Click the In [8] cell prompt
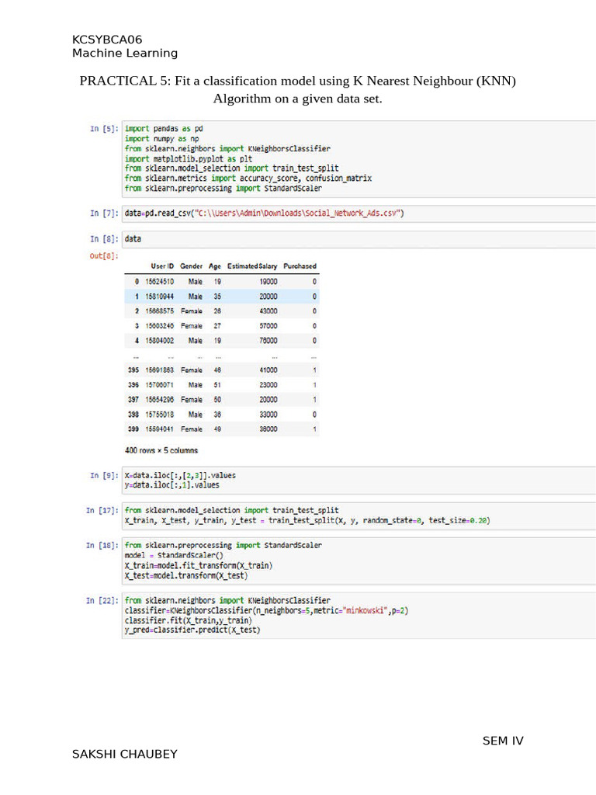 click(x=104, y=239)
